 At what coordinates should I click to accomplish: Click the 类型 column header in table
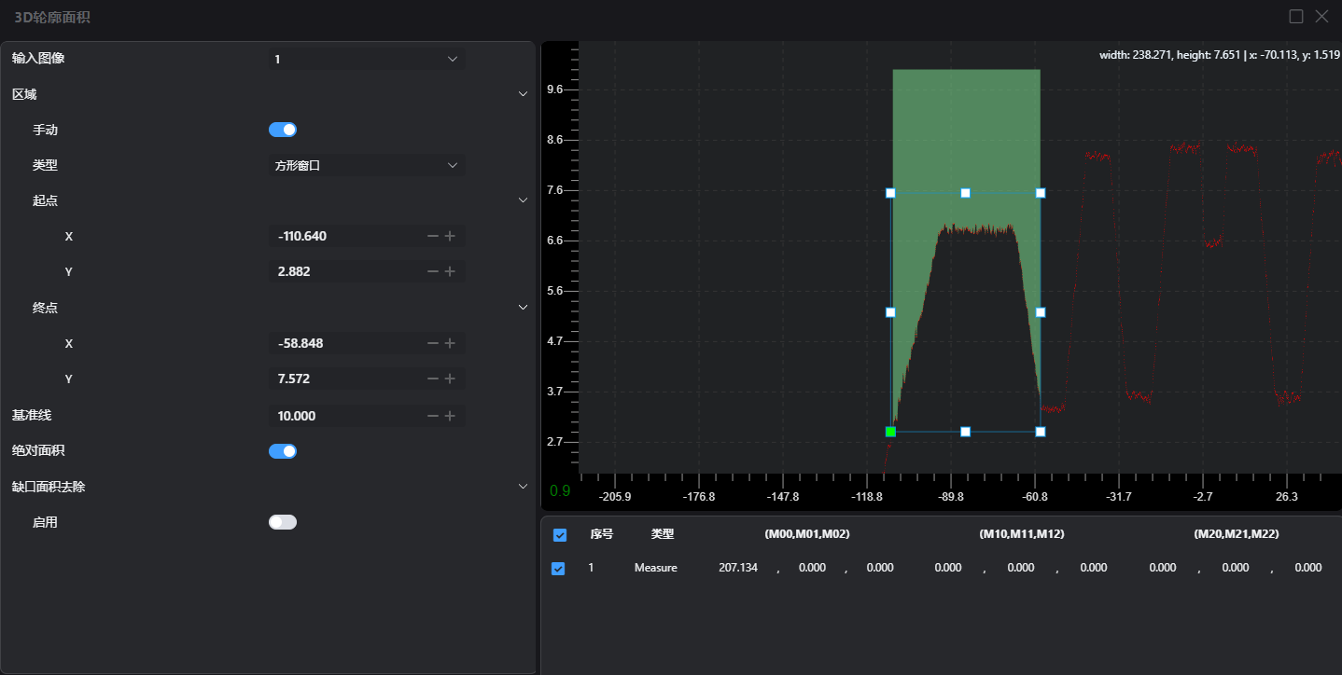[x=663, y=534]
